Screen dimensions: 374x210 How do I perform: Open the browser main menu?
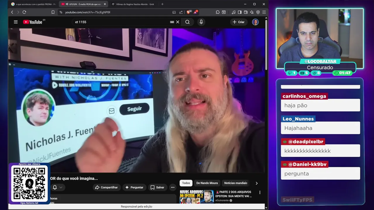pyautogui.click(x=264, y=12)
